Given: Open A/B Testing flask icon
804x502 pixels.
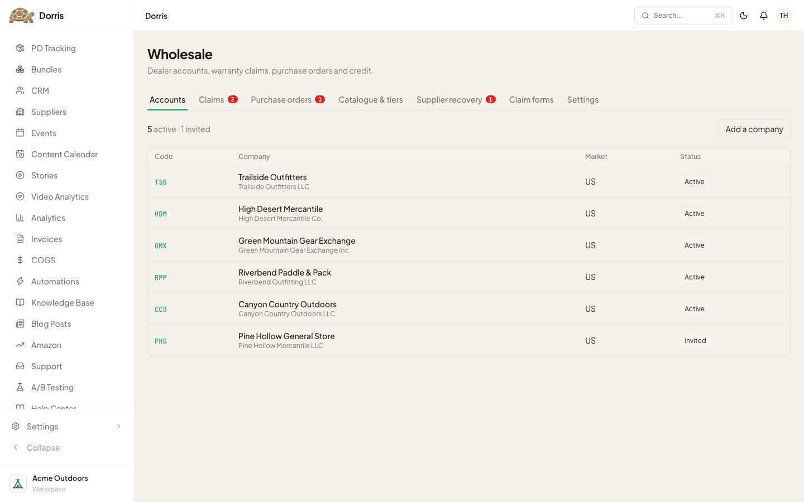Looking at the screenshot, I should (x=20, y=388).
